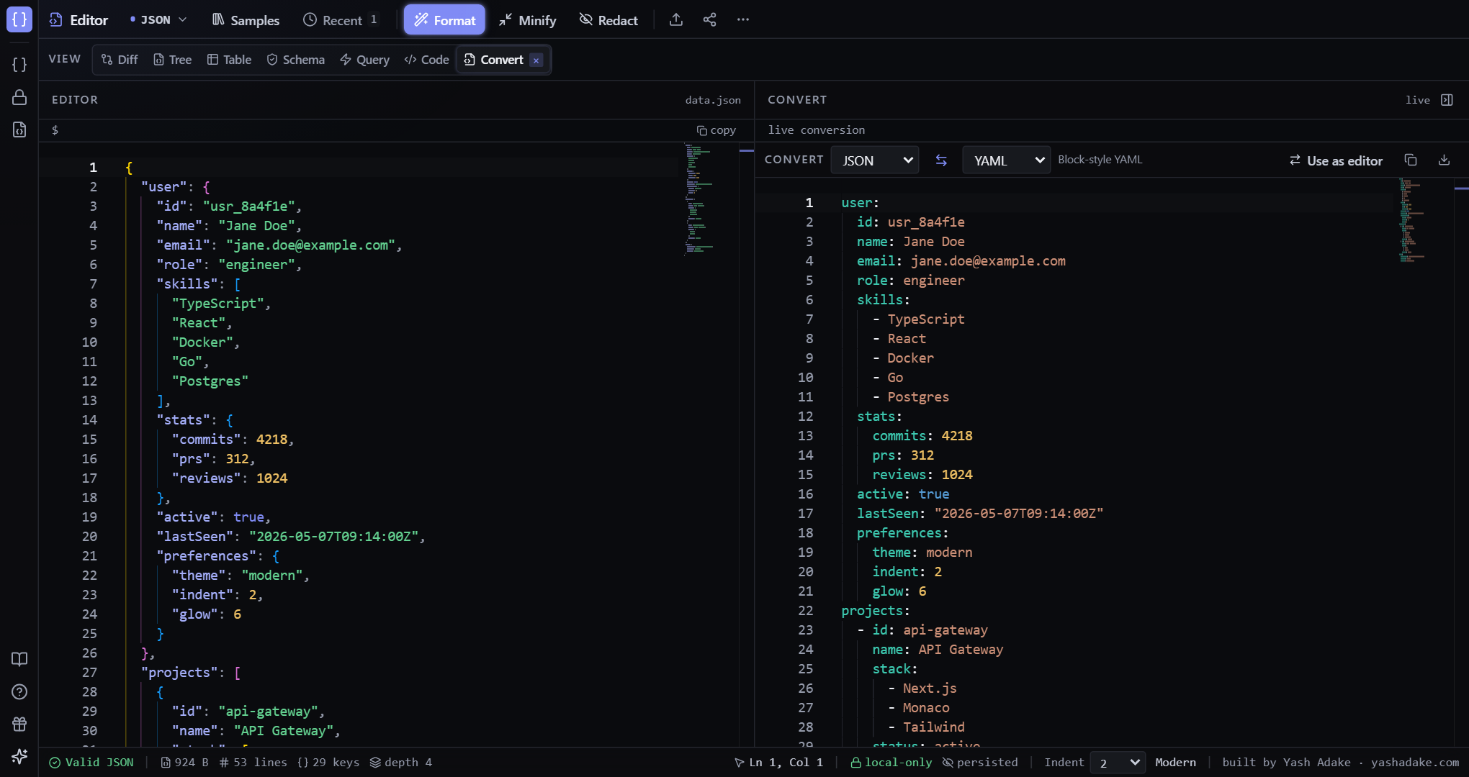The height and width of the screenshot is (777, 1469).
Task: Click line 7 "skills" in editor
Action: click(x=199, y=284)
